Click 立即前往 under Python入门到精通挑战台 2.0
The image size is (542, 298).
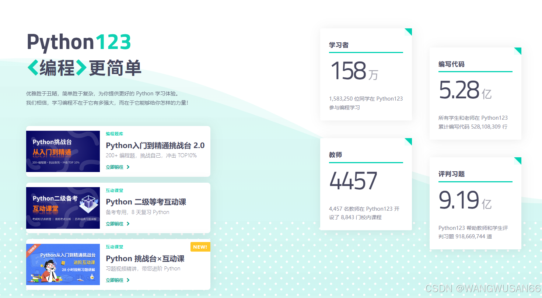pos(115,167)
